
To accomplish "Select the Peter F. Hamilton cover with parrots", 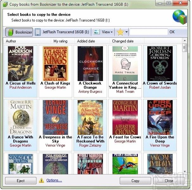I will [x=125, y=164].
